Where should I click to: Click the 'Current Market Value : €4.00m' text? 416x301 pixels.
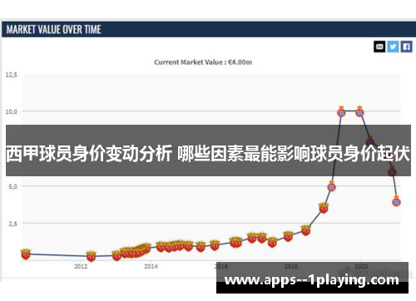click(203, 62)
